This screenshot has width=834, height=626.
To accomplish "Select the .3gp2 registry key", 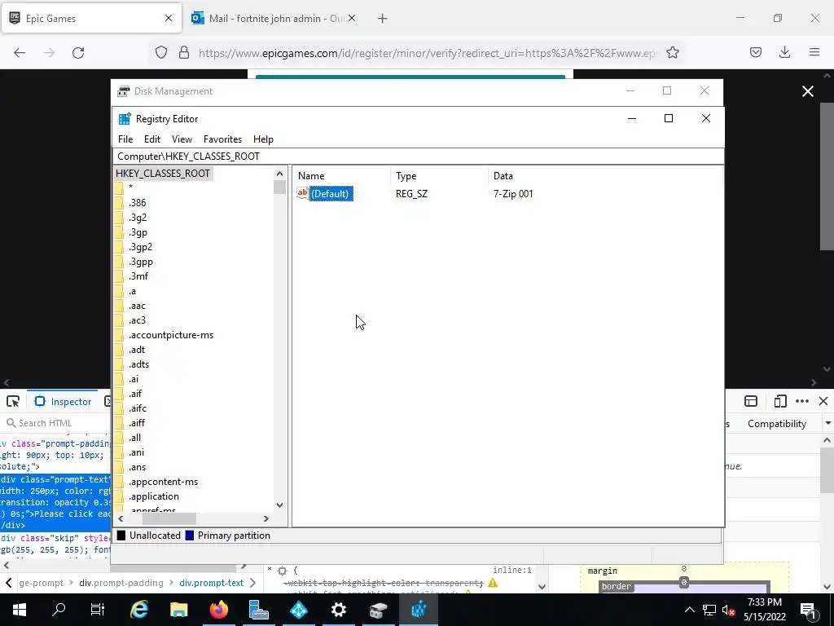I will coord(140,247).
